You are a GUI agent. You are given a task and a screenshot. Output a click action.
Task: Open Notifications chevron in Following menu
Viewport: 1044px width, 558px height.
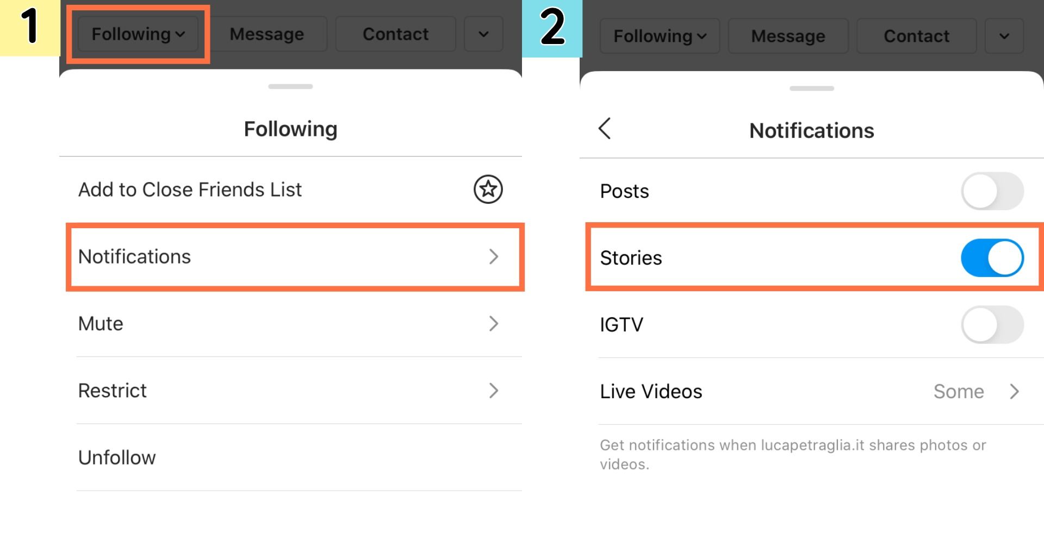tap(493, 256)
